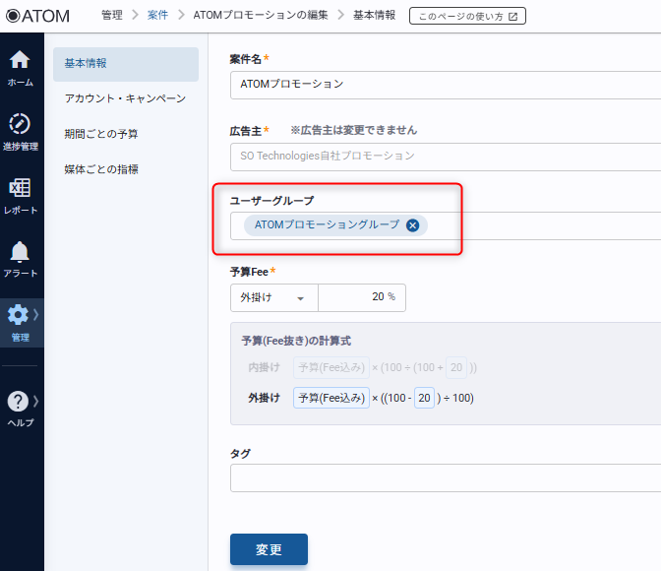Open the 外掛け fee type dropdown

(x=273, y=297)
